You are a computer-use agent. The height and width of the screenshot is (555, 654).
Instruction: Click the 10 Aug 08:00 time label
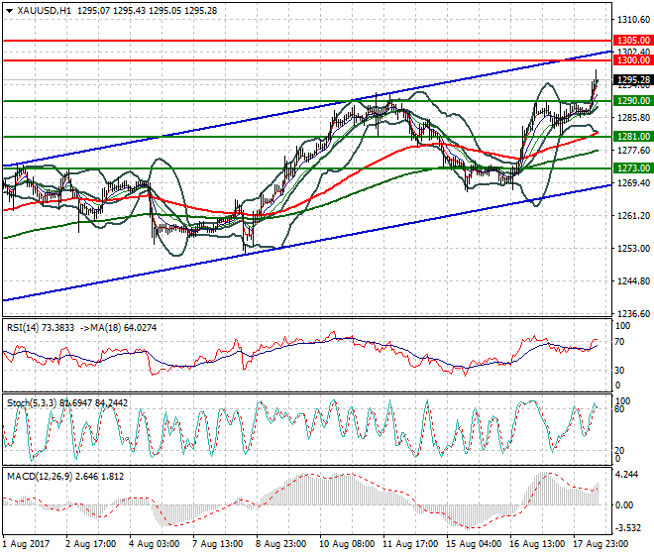click(347, 544)
